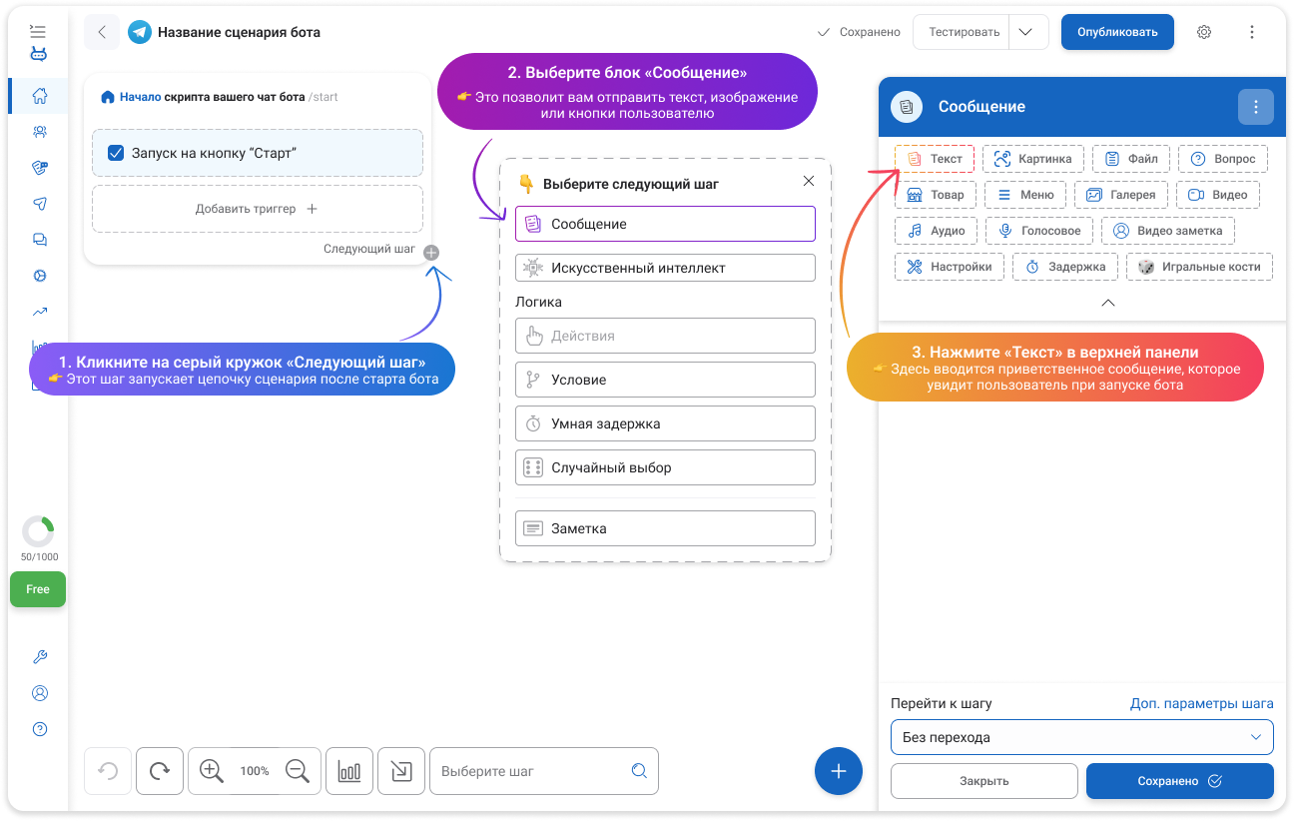
Task: Add a «Меню» block
Action: (1025, 195)
